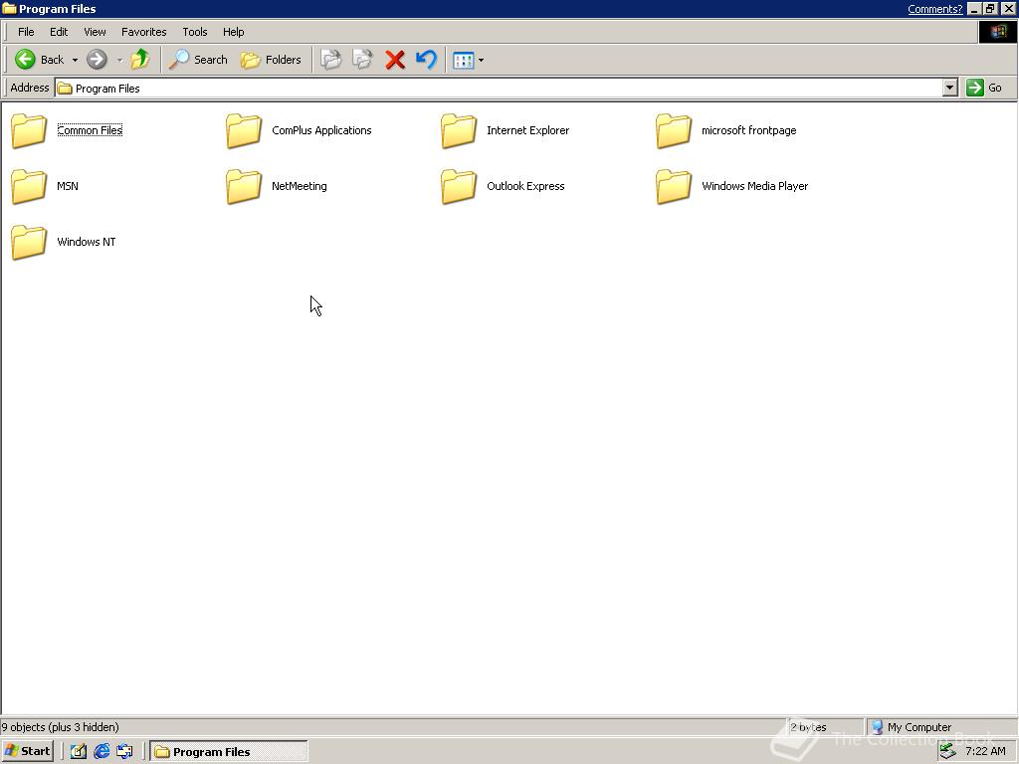This screenshot has height=764, width=1019.
Task: Click the folder icon in Address bar
Action: tap(65, 89)
